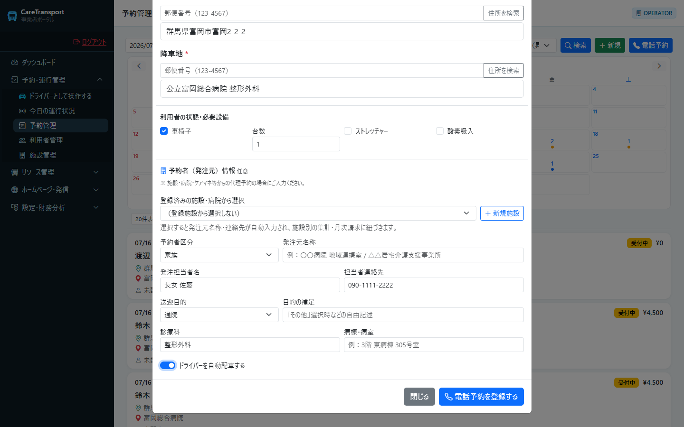The height and width of the screenshot is (427, 684).
Task: Go to previous month with calendar left chevron
Action: [x=139, y=66]
